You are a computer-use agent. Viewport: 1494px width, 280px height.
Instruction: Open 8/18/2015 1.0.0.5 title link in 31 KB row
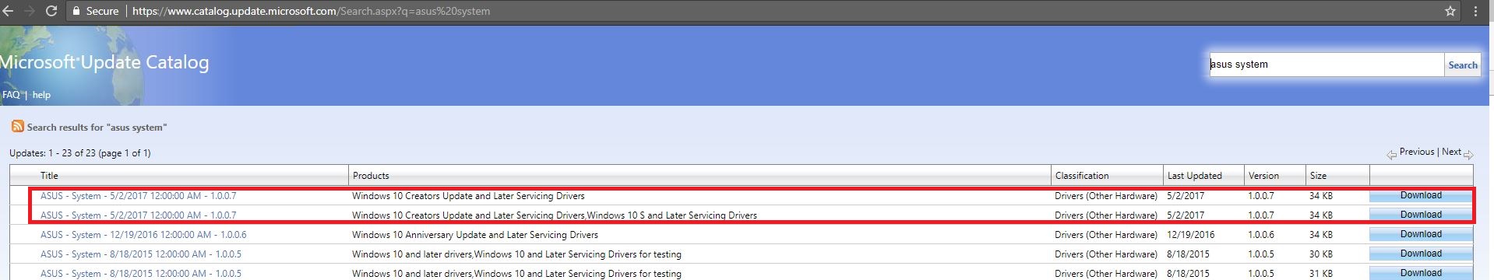point(141,274)
